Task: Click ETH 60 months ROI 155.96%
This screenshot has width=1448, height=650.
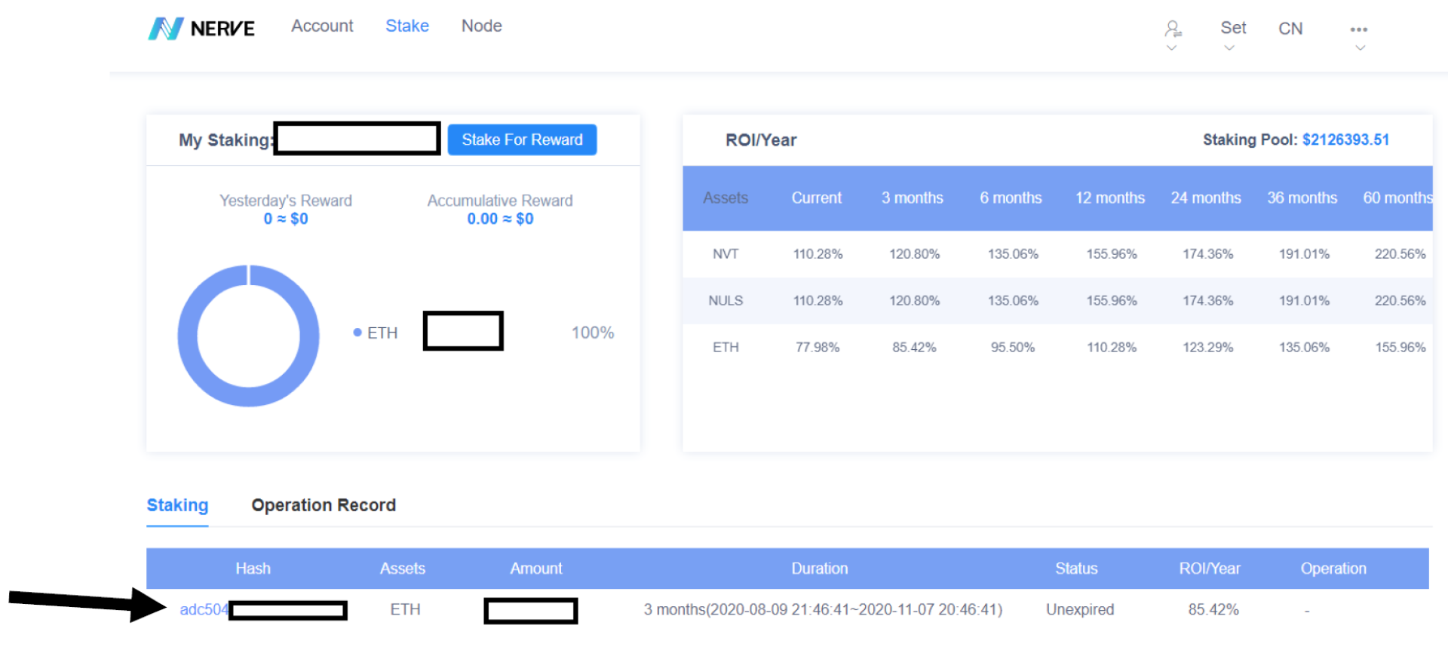Action: pos(1400,348)
